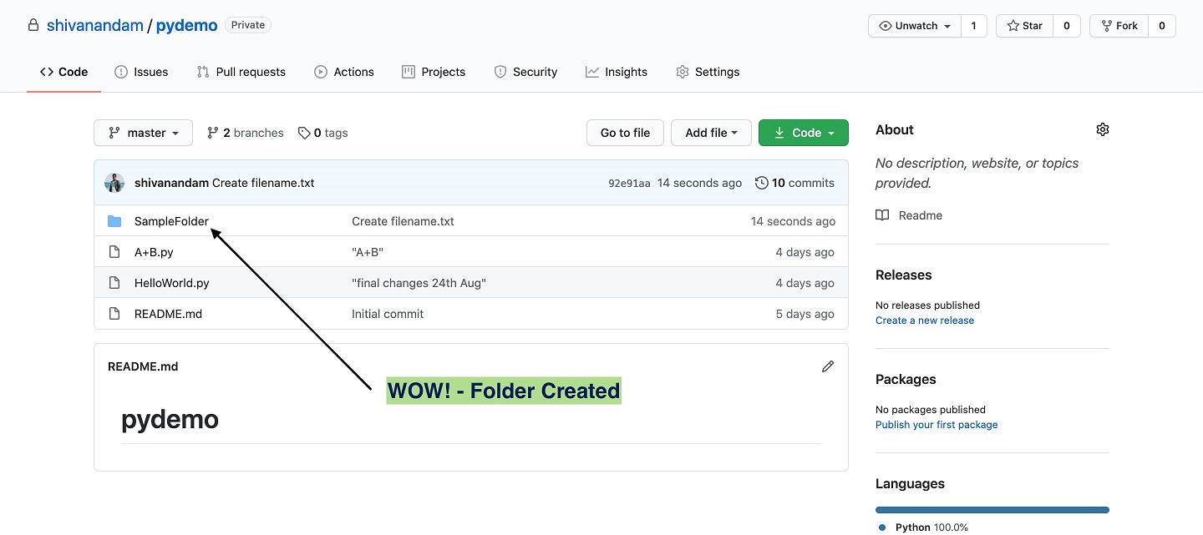The image size is (1203, 535).
Task: Open the Security shield icon
Action: [x=500, y=72]
